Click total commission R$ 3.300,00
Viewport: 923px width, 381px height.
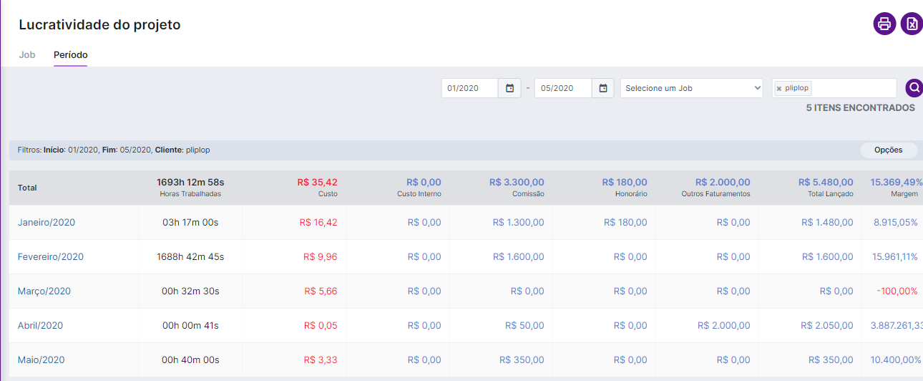(x=517, y=183)
